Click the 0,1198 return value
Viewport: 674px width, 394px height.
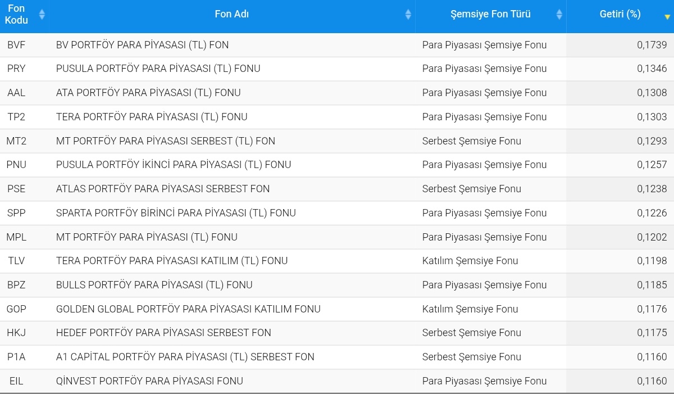pos(652,261)
